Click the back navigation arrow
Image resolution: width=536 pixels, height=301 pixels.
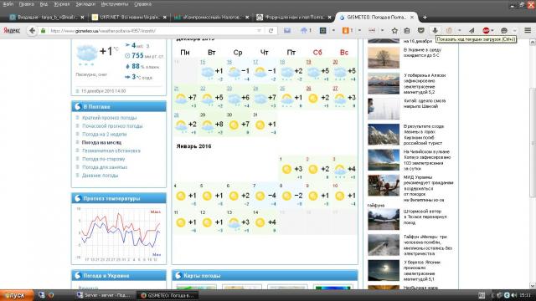point(32,31)
